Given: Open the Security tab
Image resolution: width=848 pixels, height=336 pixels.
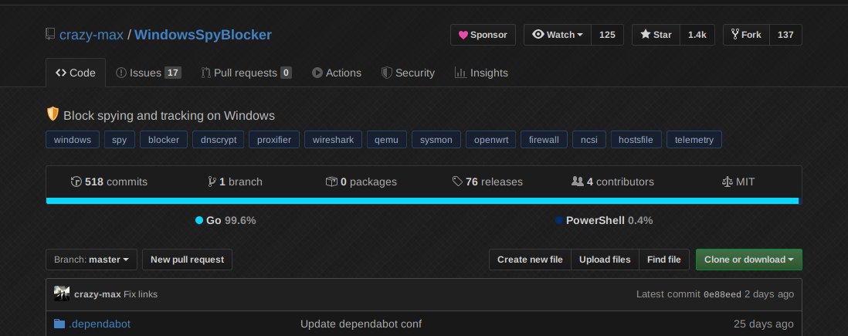Looking at the screenshot, I should (408, 73).
